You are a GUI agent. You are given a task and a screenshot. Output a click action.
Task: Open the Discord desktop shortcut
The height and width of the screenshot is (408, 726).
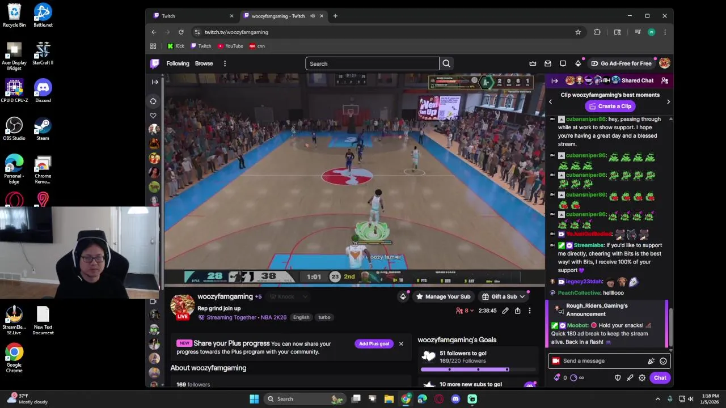43,91
